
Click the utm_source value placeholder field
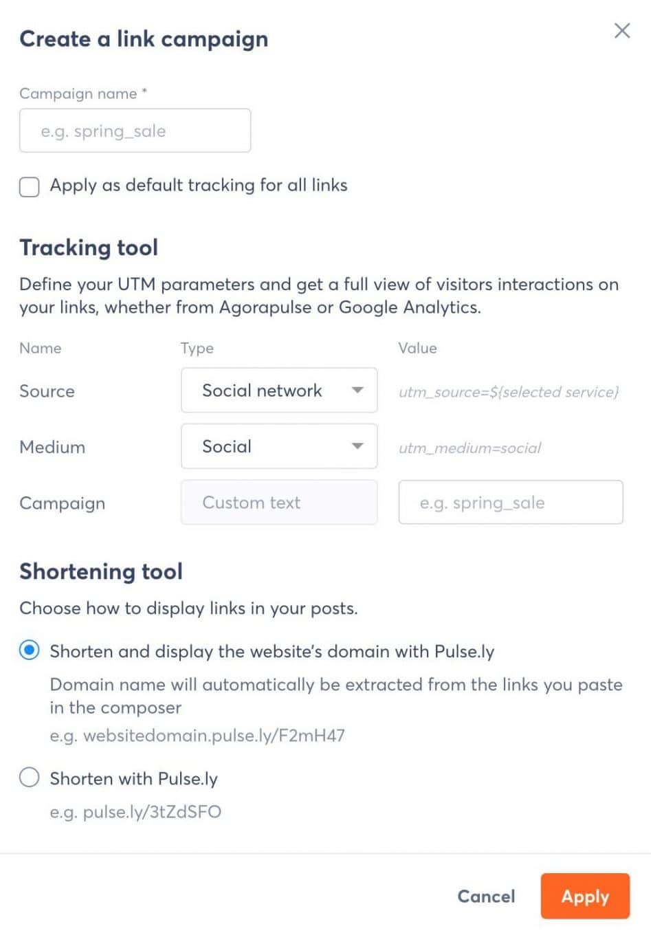pos(510,392)
